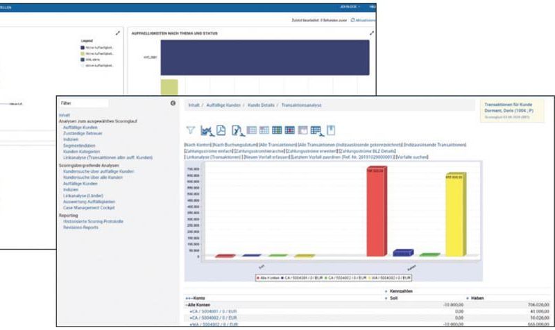Screen dimensions: 555x330
Task: Click the user menu in the back window's top bar
Action: [x=350, y=7]
